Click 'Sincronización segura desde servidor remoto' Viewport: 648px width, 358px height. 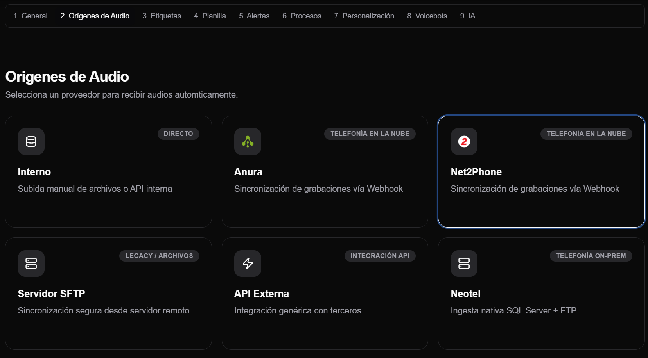click(104, 310)
